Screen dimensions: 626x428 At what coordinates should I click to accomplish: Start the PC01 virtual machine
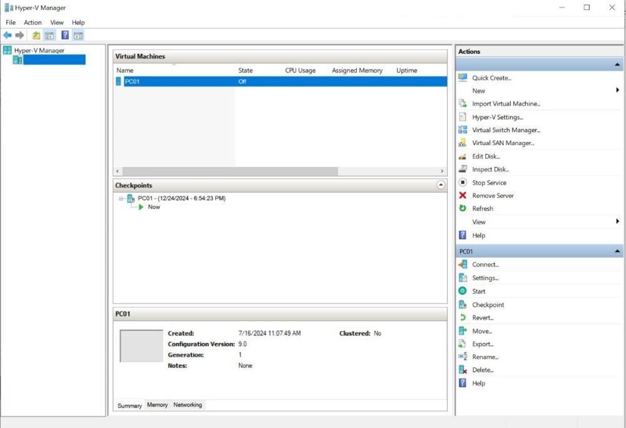pyautogui.click(x=478, y=292)
